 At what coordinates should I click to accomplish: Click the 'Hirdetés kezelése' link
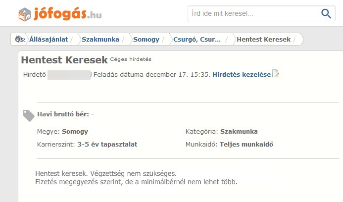pyautogui.click(x=242, y=74)
